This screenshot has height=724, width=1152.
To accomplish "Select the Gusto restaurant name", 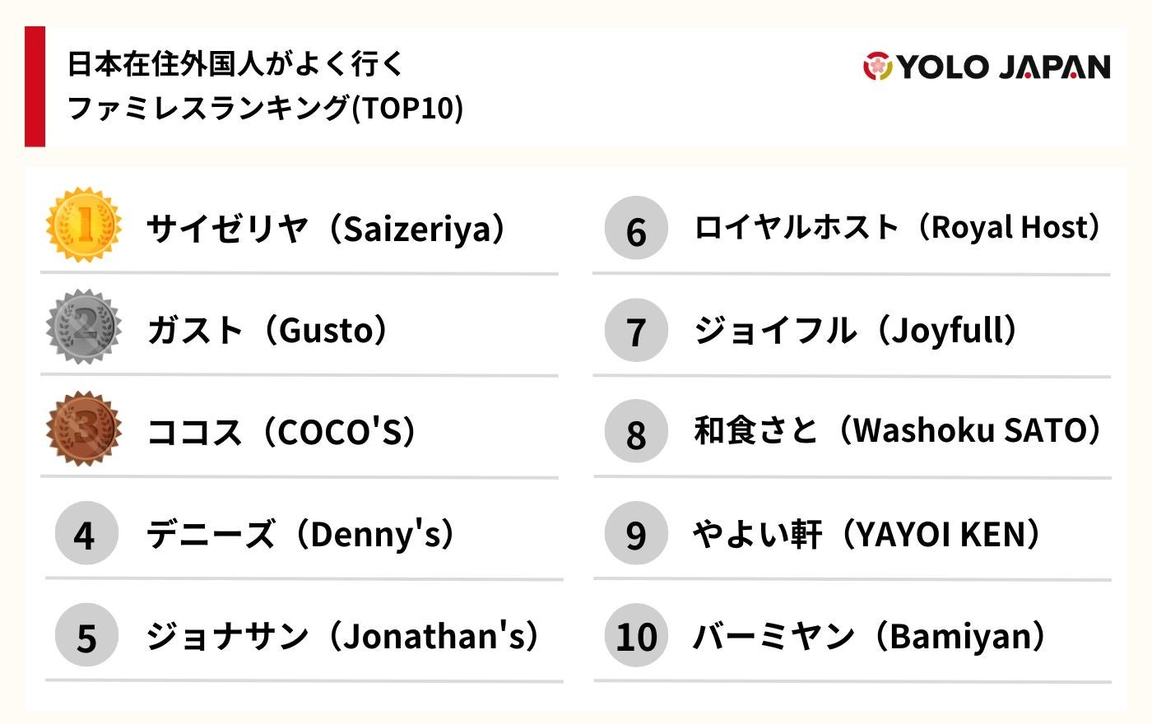I will 267,330.
